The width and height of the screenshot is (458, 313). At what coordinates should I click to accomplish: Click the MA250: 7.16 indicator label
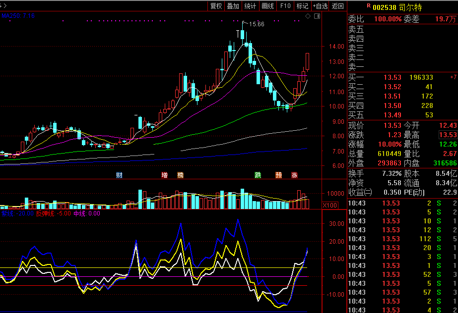coord(18,16)
